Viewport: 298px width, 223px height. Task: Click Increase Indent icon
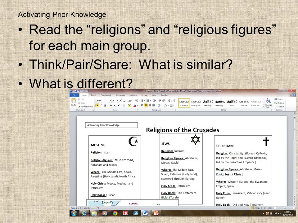(164, 100)
